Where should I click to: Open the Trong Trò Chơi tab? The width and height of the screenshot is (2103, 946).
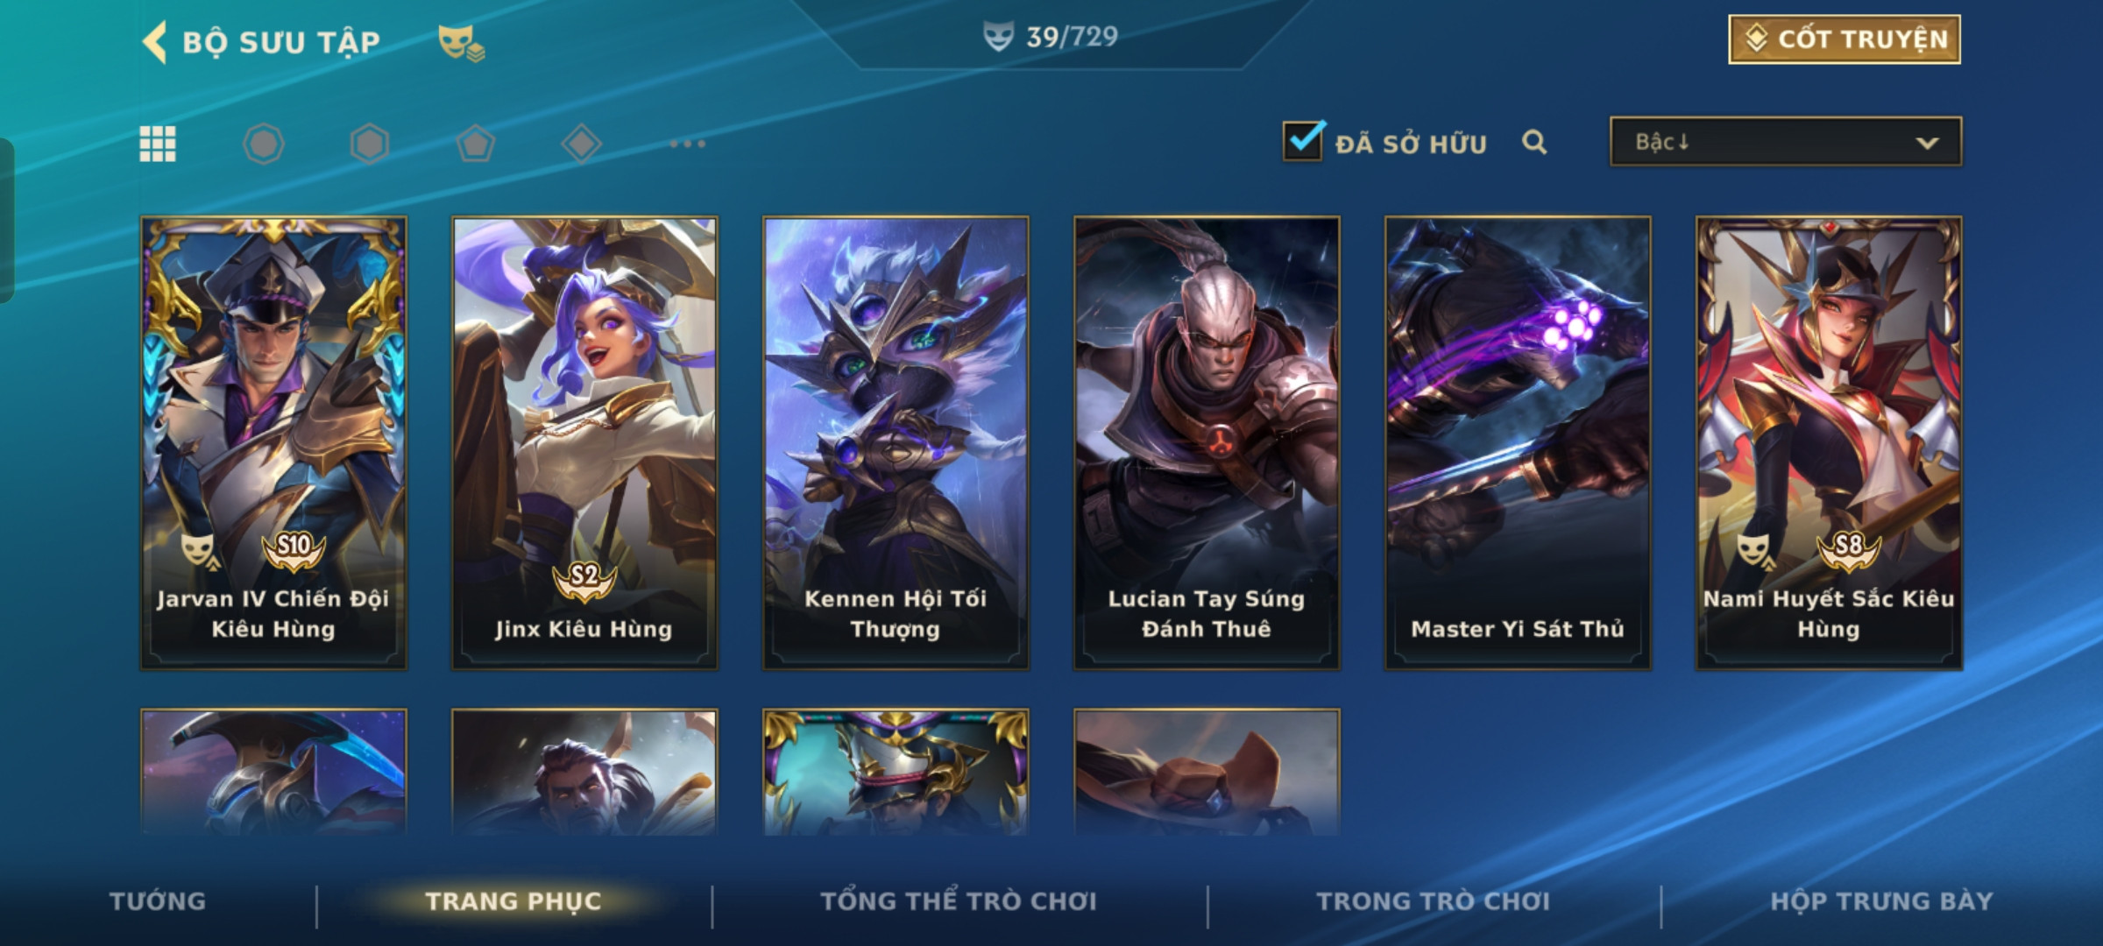click(1434, 901)
